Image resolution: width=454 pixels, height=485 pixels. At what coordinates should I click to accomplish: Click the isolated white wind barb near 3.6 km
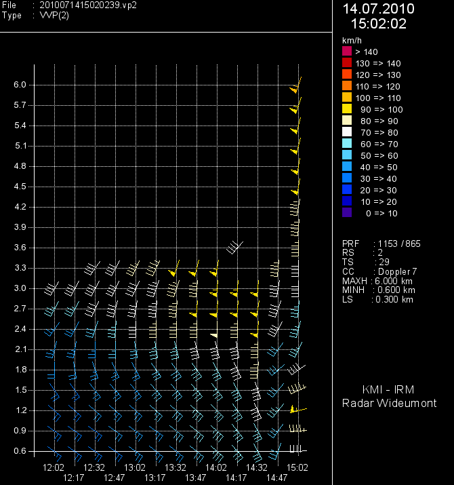pos(234,247)
